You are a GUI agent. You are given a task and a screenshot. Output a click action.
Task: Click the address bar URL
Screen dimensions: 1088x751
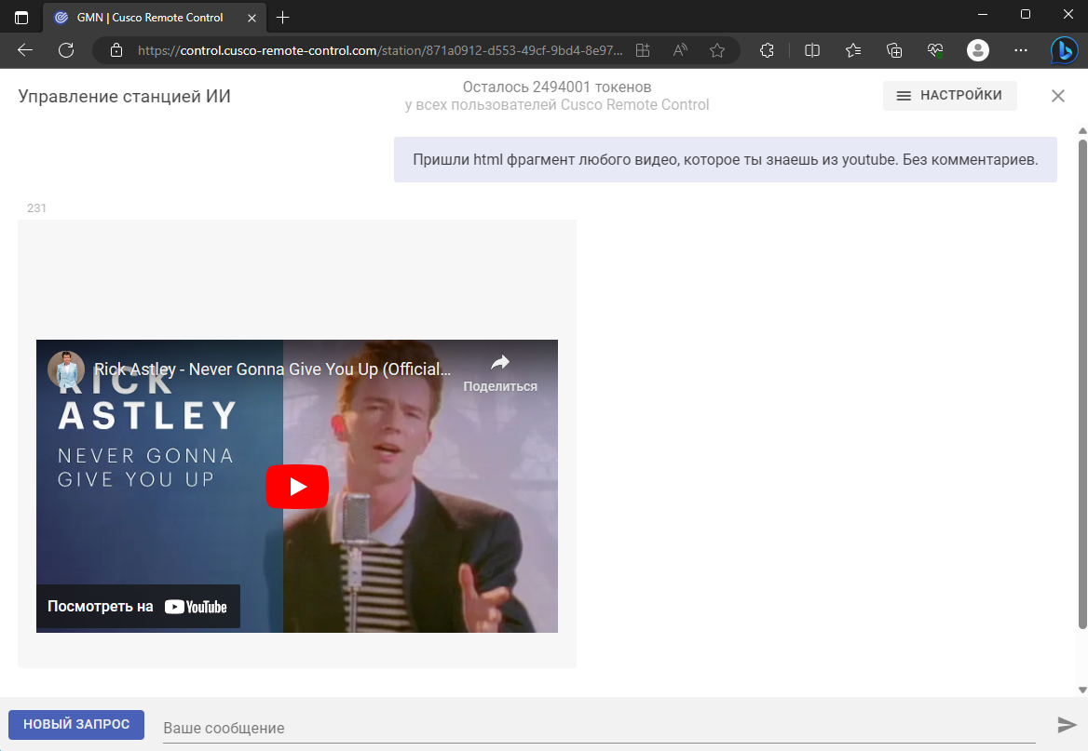coord(380,50)
